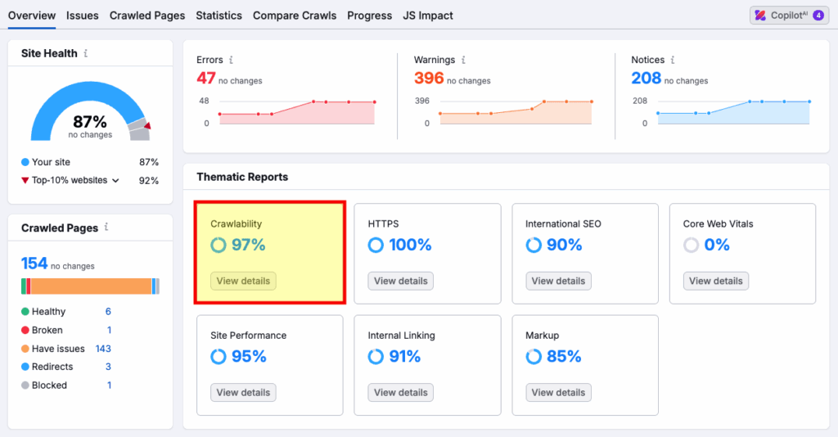Open the Statistics tab
Viewport: 838px width, 437px height.
click(219, 16)
